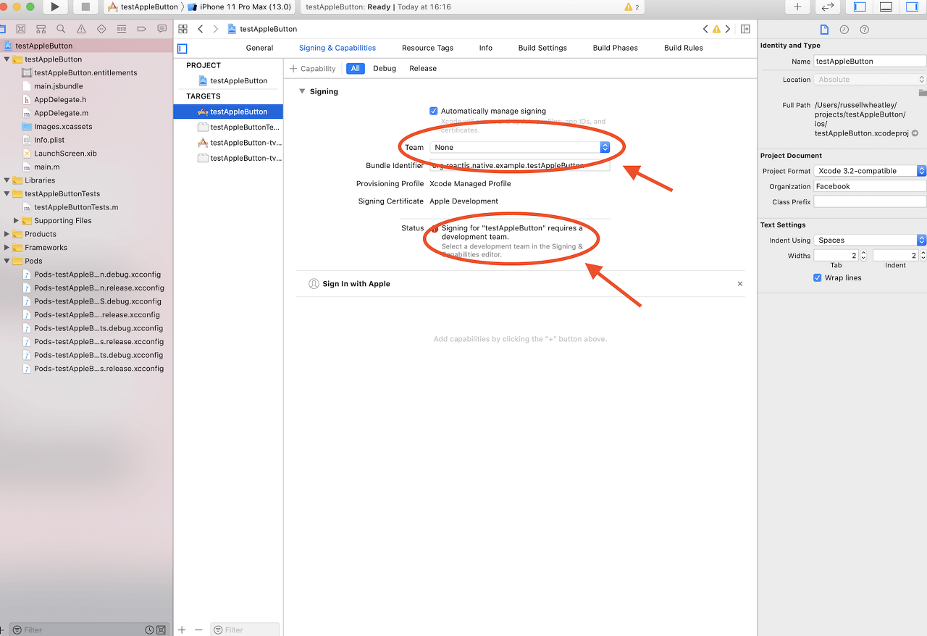Screen dimensions: 927x636
Task: Show only source-controlled files filter
Action: 161,630
